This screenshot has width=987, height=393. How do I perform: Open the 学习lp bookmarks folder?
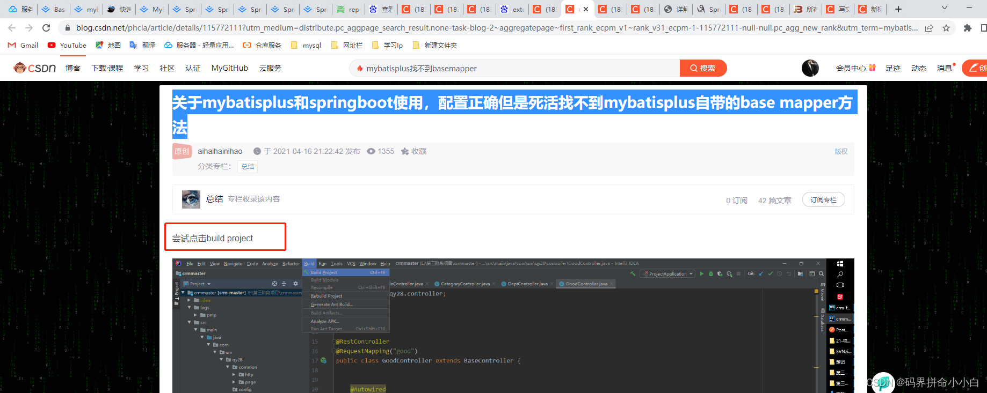coord(387,46)
